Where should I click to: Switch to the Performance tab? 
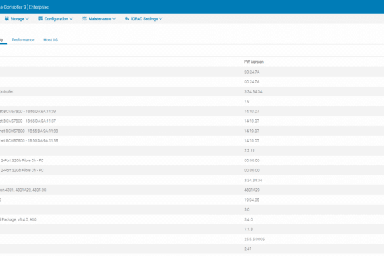(x=23, y=40)
